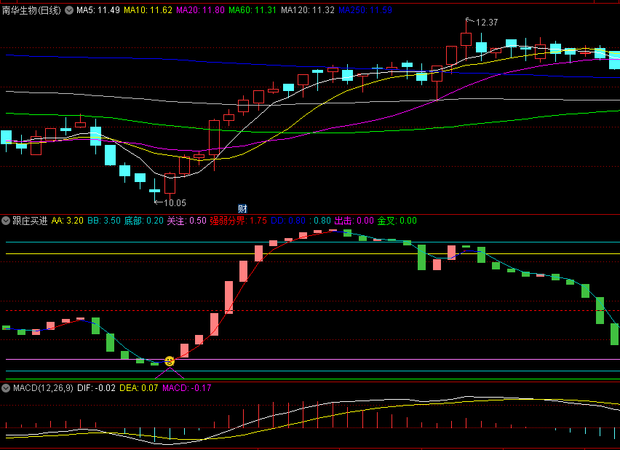Screen dimensions: 620x450
Task: Click the smiley face buy signal icon
Action: click(170, 361)
